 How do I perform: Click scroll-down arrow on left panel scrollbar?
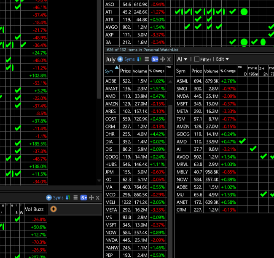(99, 181)
